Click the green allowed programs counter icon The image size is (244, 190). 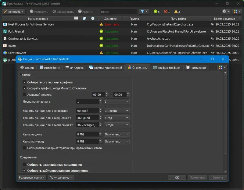(x=155, y=12)
